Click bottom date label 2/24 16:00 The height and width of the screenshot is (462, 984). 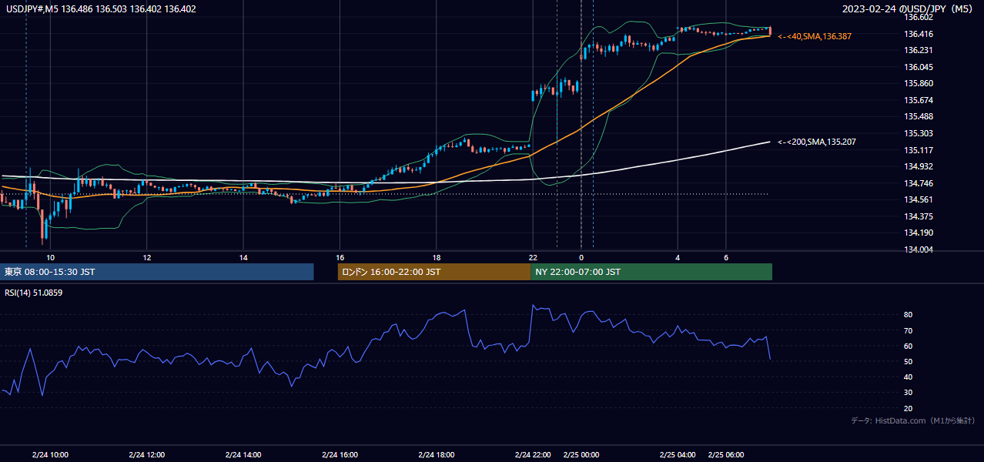coord(340,454)
